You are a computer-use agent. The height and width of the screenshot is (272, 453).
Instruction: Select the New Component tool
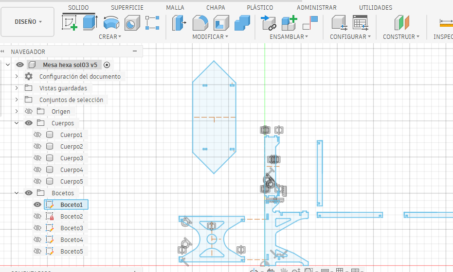pyautogui.click(x=269, y=23)
